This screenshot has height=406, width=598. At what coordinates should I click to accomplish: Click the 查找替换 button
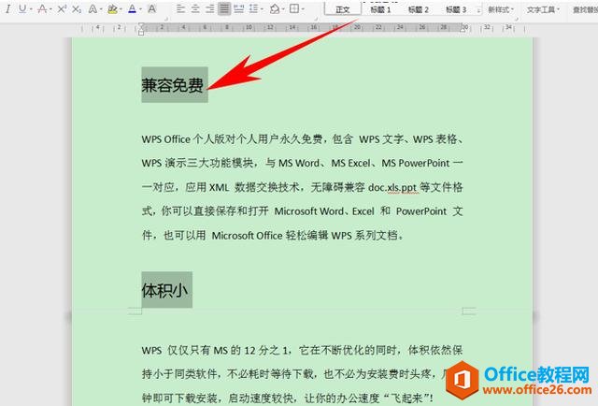coord(585,9)
